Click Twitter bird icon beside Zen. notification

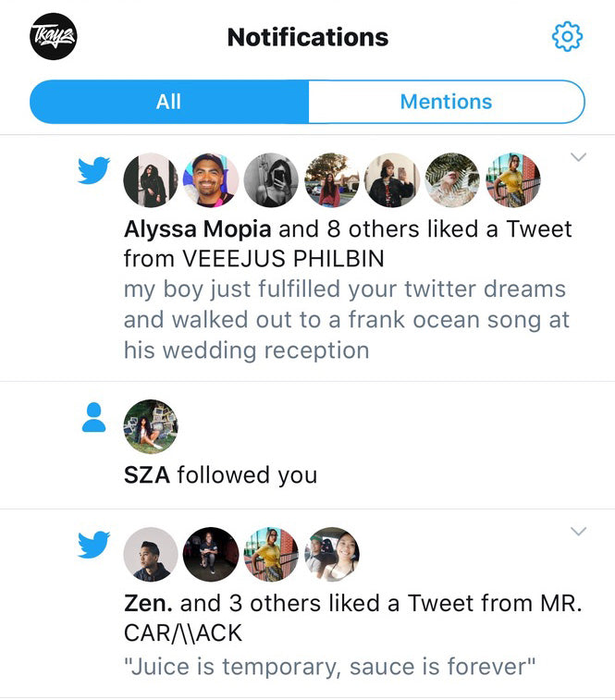(x=93, y=546)
